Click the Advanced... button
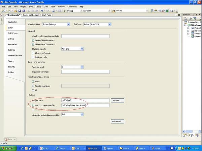202x151 pixels. coord(117,121)
